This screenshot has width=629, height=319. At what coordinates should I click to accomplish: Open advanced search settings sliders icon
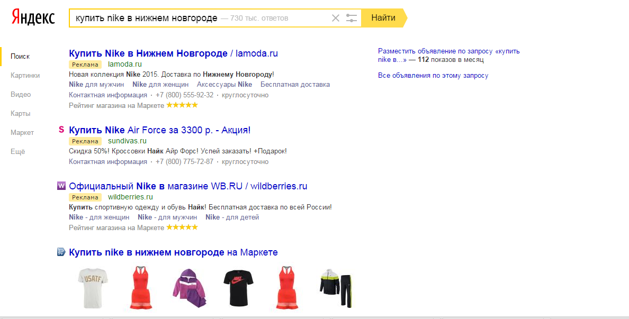pos(352,18)
